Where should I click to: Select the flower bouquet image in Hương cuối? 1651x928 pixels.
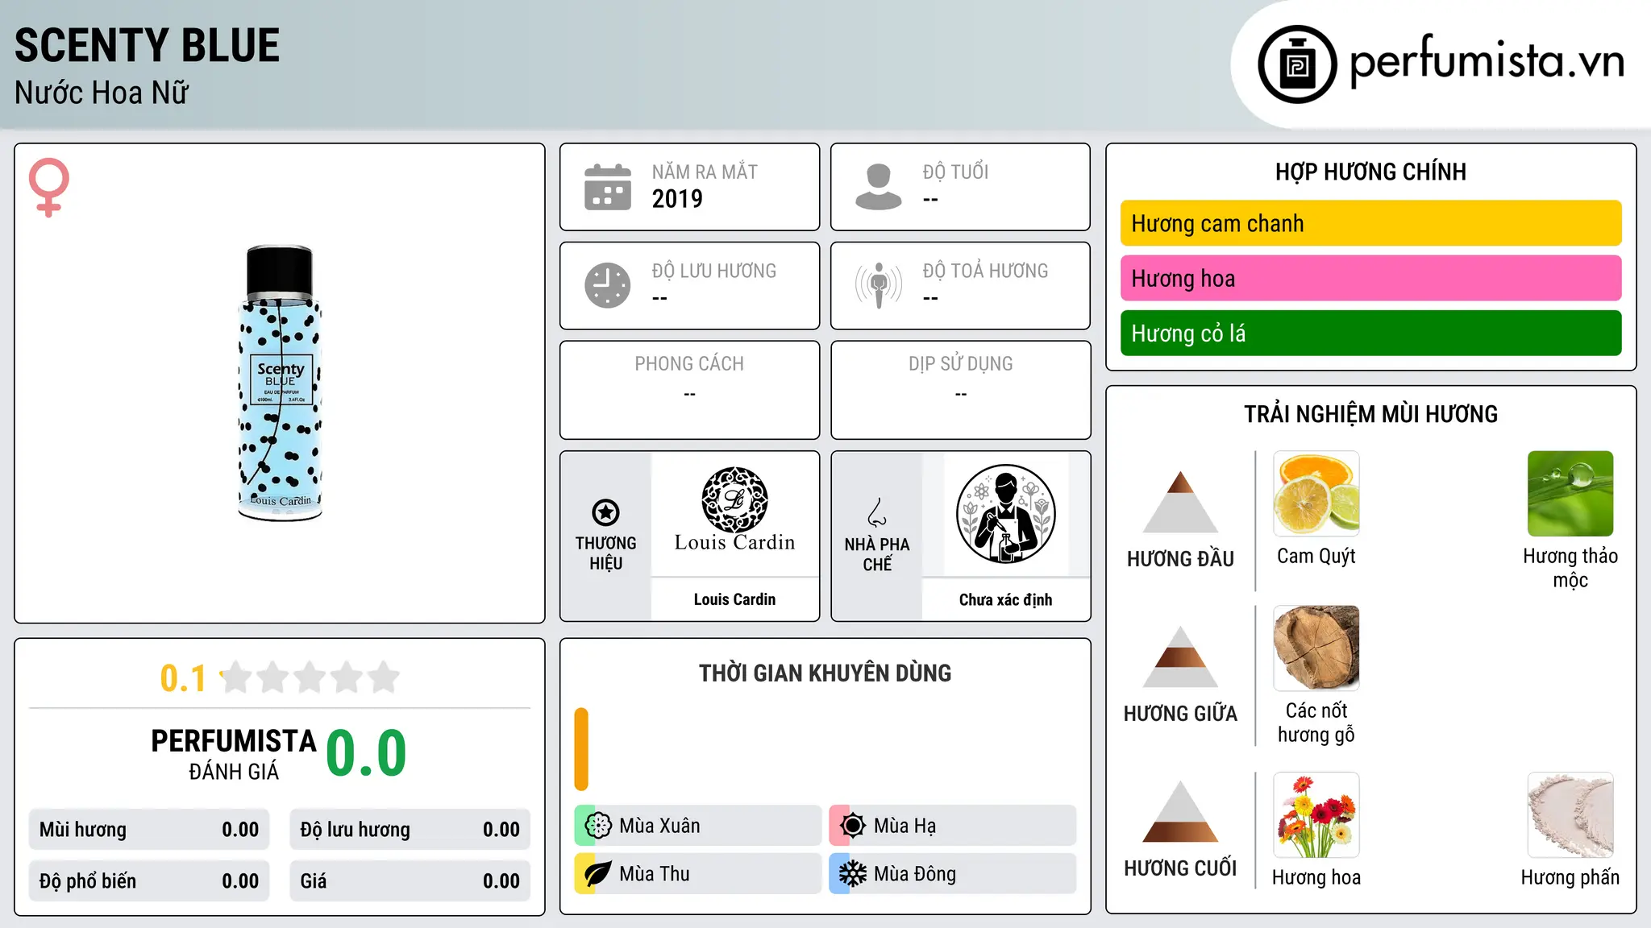pos(1316,815)
